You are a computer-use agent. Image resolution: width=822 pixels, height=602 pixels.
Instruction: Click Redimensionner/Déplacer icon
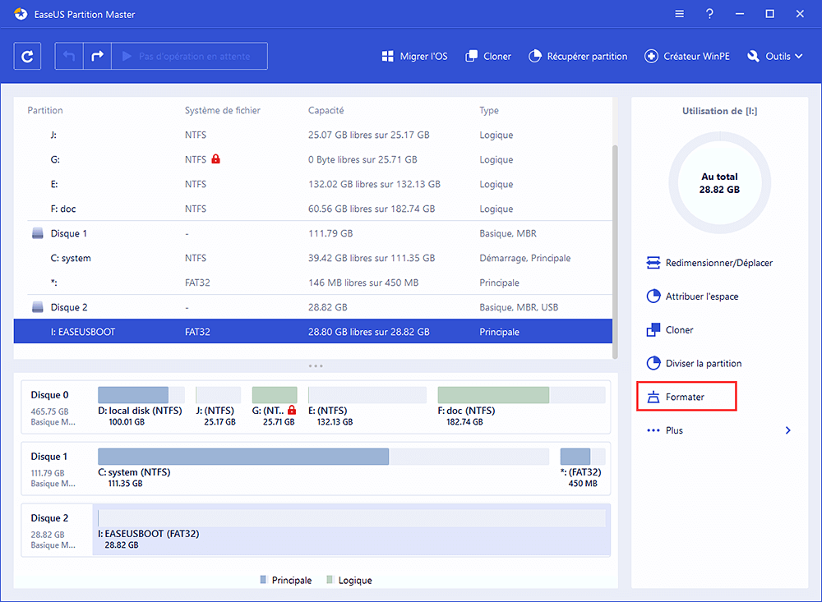click(653, 263)
